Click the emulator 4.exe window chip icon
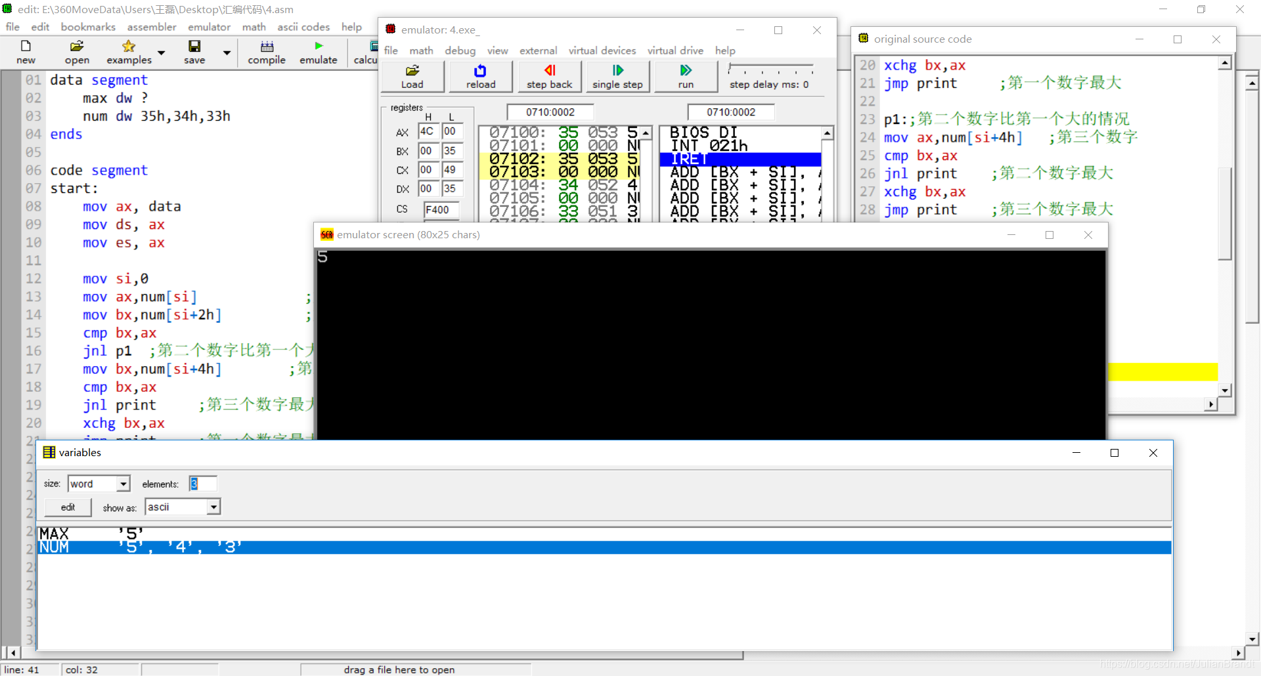Viewport: 1261px width, 676px height. pyautogui.click(x=391, y=29)
